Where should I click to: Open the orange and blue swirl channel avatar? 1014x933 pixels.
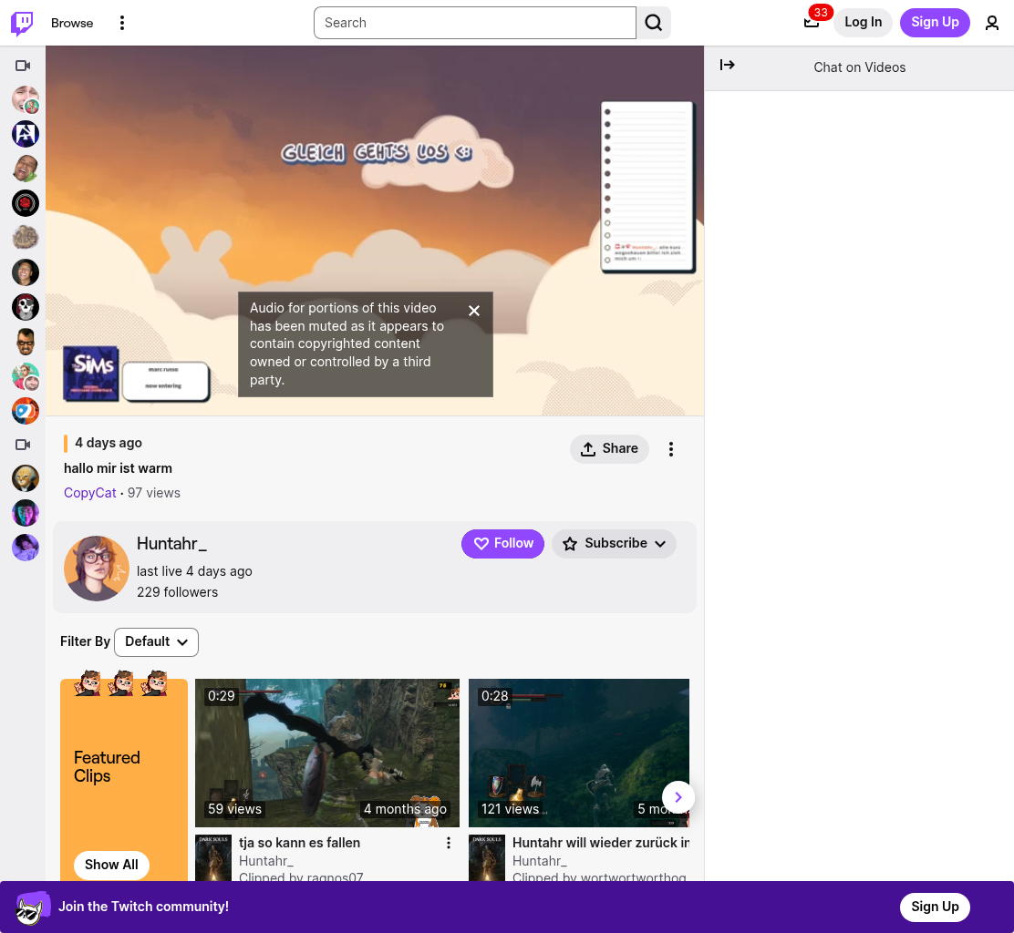coord(26,411)
